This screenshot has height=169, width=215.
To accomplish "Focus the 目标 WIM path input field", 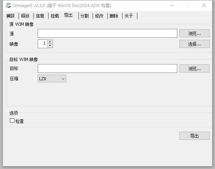I will (107, 68).
